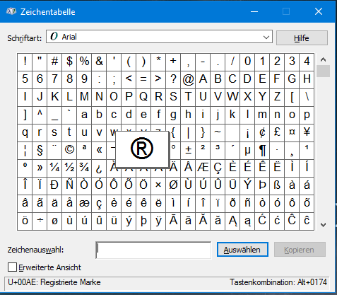Viewport: 337px width, 295px height.
Task: Select the percent % character
Action: pyautogui.click(x=84, y=62)
